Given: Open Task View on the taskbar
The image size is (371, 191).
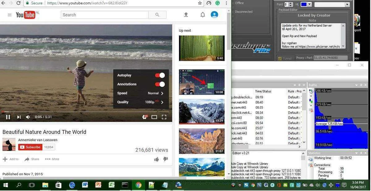Looking at the screenshot, I should 32,185.
